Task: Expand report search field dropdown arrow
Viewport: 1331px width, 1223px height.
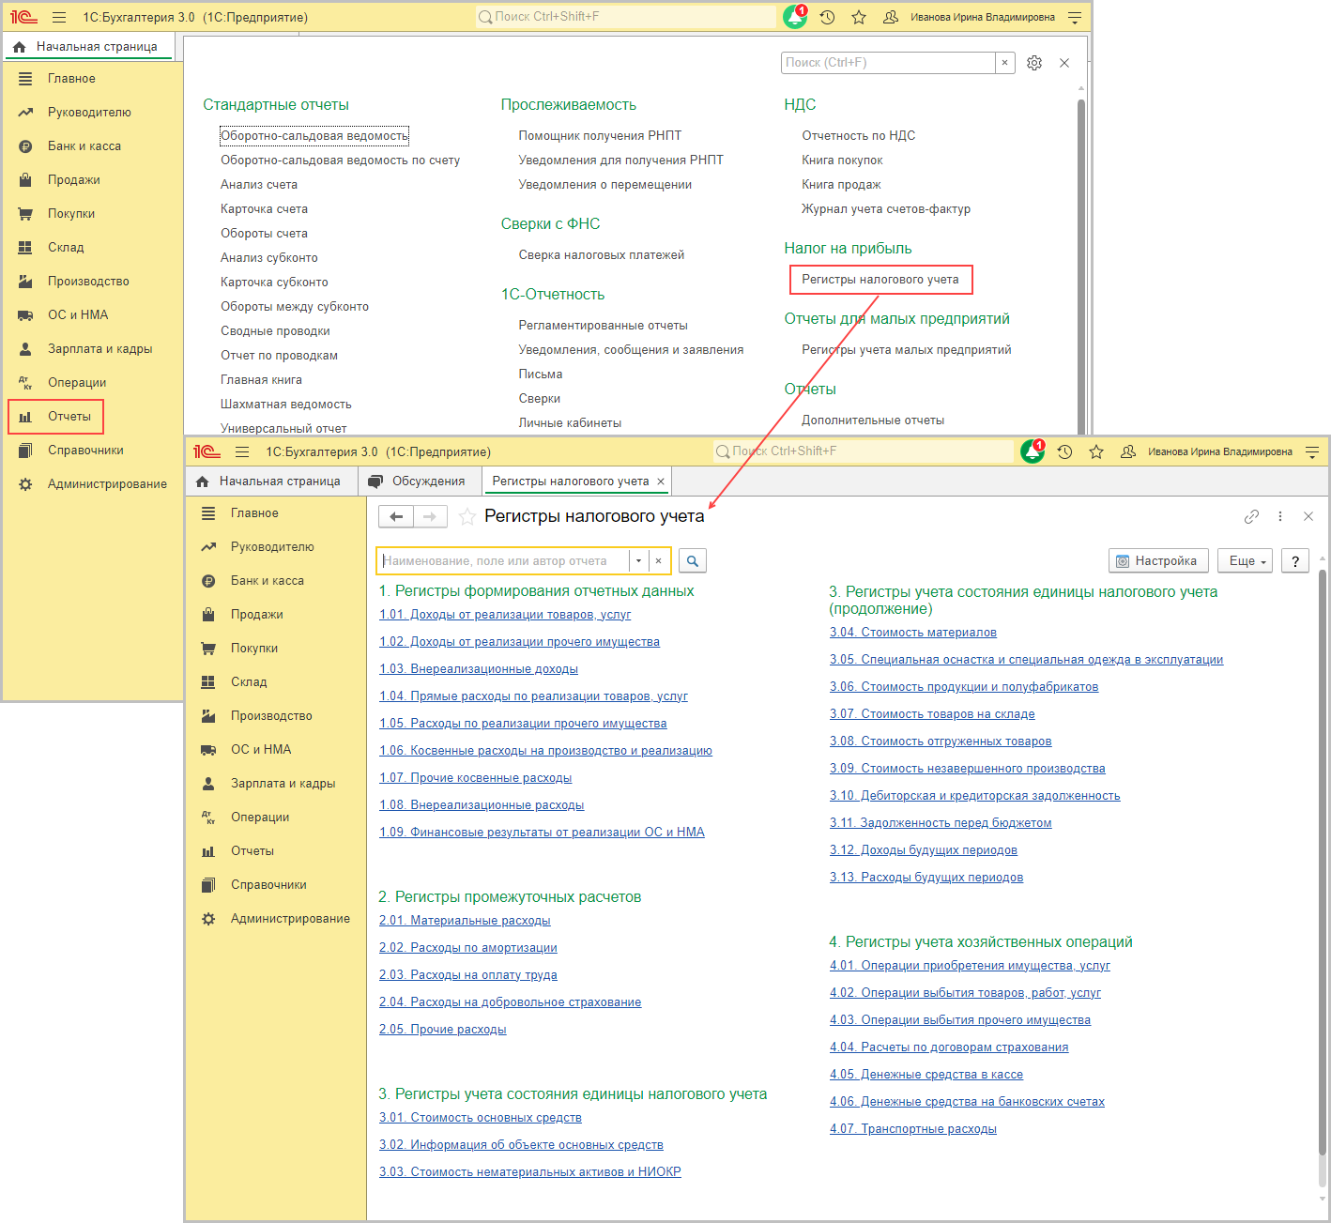Action: click(638, 560)
